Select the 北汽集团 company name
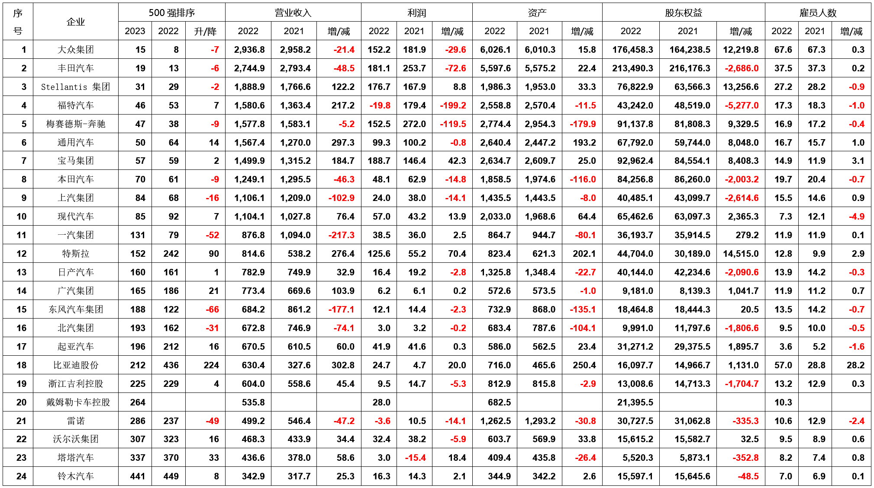The height and width of the screenshot is (488, 874). pyautogui.click(x=76, y=328)
